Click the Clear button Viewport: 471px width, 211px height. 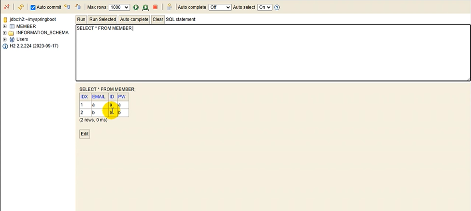pyautogui.click(x=157, y=19)
